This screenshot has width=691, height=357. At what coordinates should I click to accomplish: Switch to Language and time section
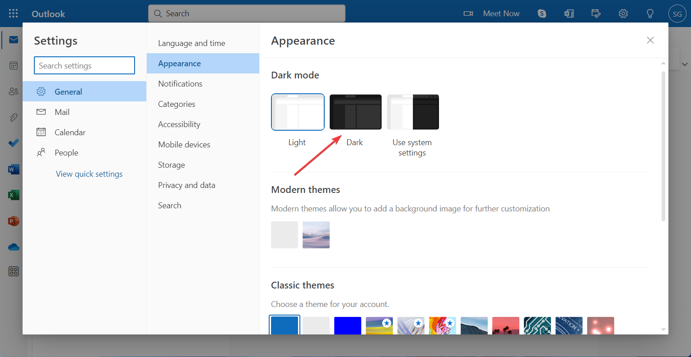pyautogui.click(x=203, y=43)
